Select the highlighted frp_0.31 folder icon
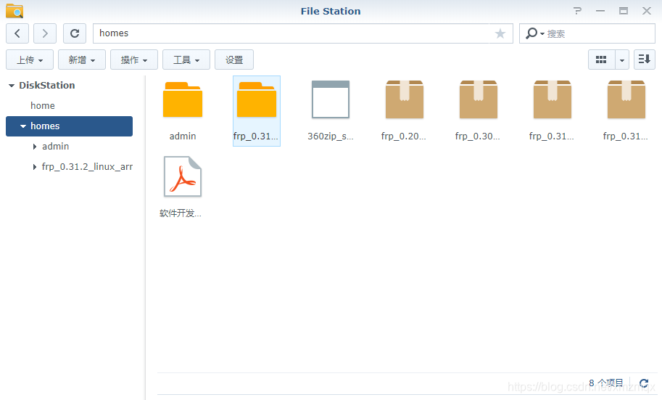This screenshot has width=662, height=400. [x=257, y=99]
